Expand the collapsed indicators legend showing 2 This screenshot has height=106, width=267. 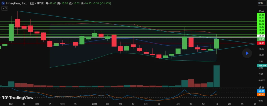click(4, 8)
